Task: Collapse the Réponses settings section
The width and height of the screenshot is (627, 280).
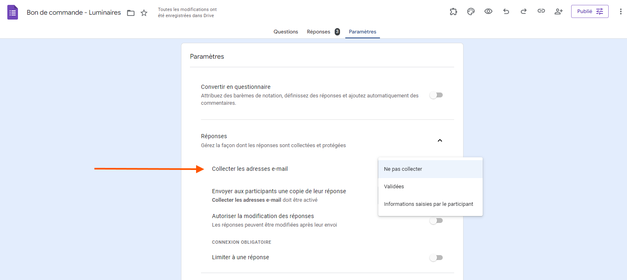Action: (439, 140)
